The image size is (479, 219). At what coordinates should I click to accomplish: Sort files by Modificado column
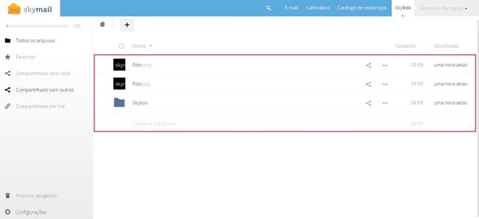pyautogui.click(x=446, y=46)
